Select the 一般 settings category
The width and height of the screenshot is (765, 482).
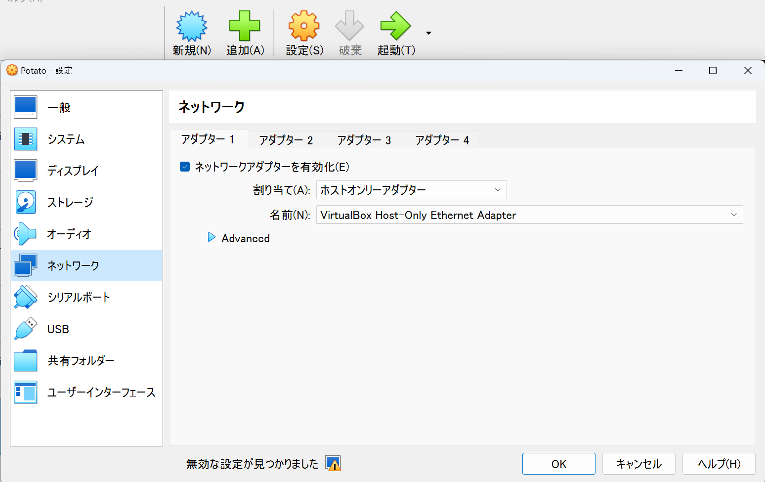[86, 107]
